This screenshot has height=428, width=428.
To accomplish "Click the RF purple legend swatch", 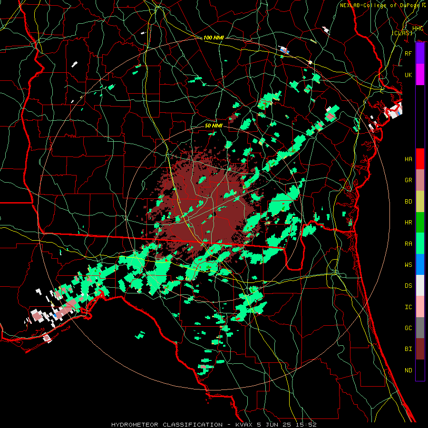I will [420, 53].
